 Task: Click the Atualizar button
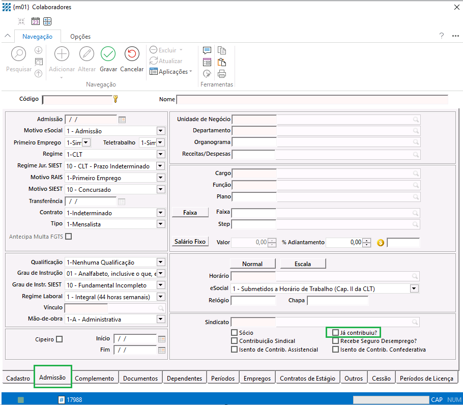[166, 61]
